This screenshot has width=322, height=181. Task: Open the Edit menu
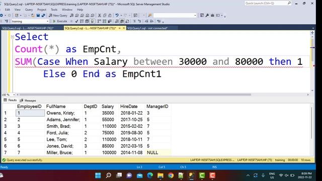click(x=8, y=10)
